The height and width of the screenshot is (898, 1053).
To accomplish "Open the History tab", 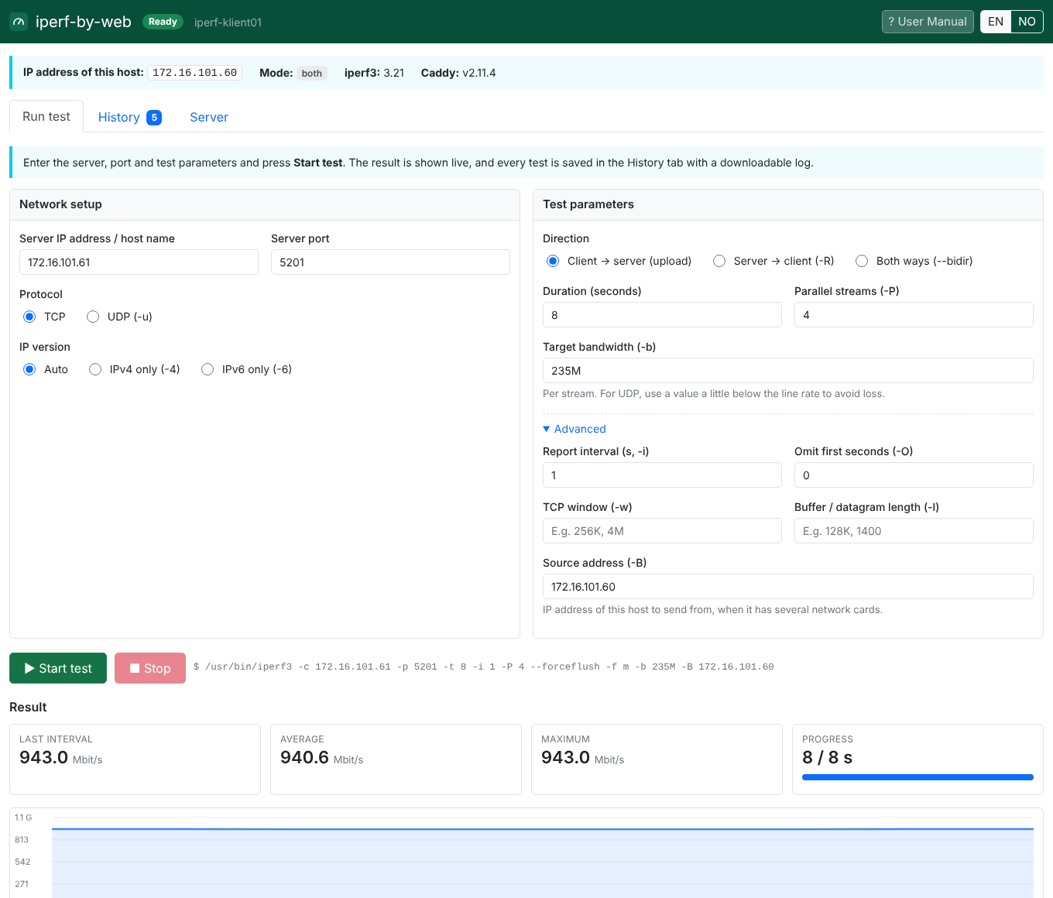I will (x=129, y=117).
